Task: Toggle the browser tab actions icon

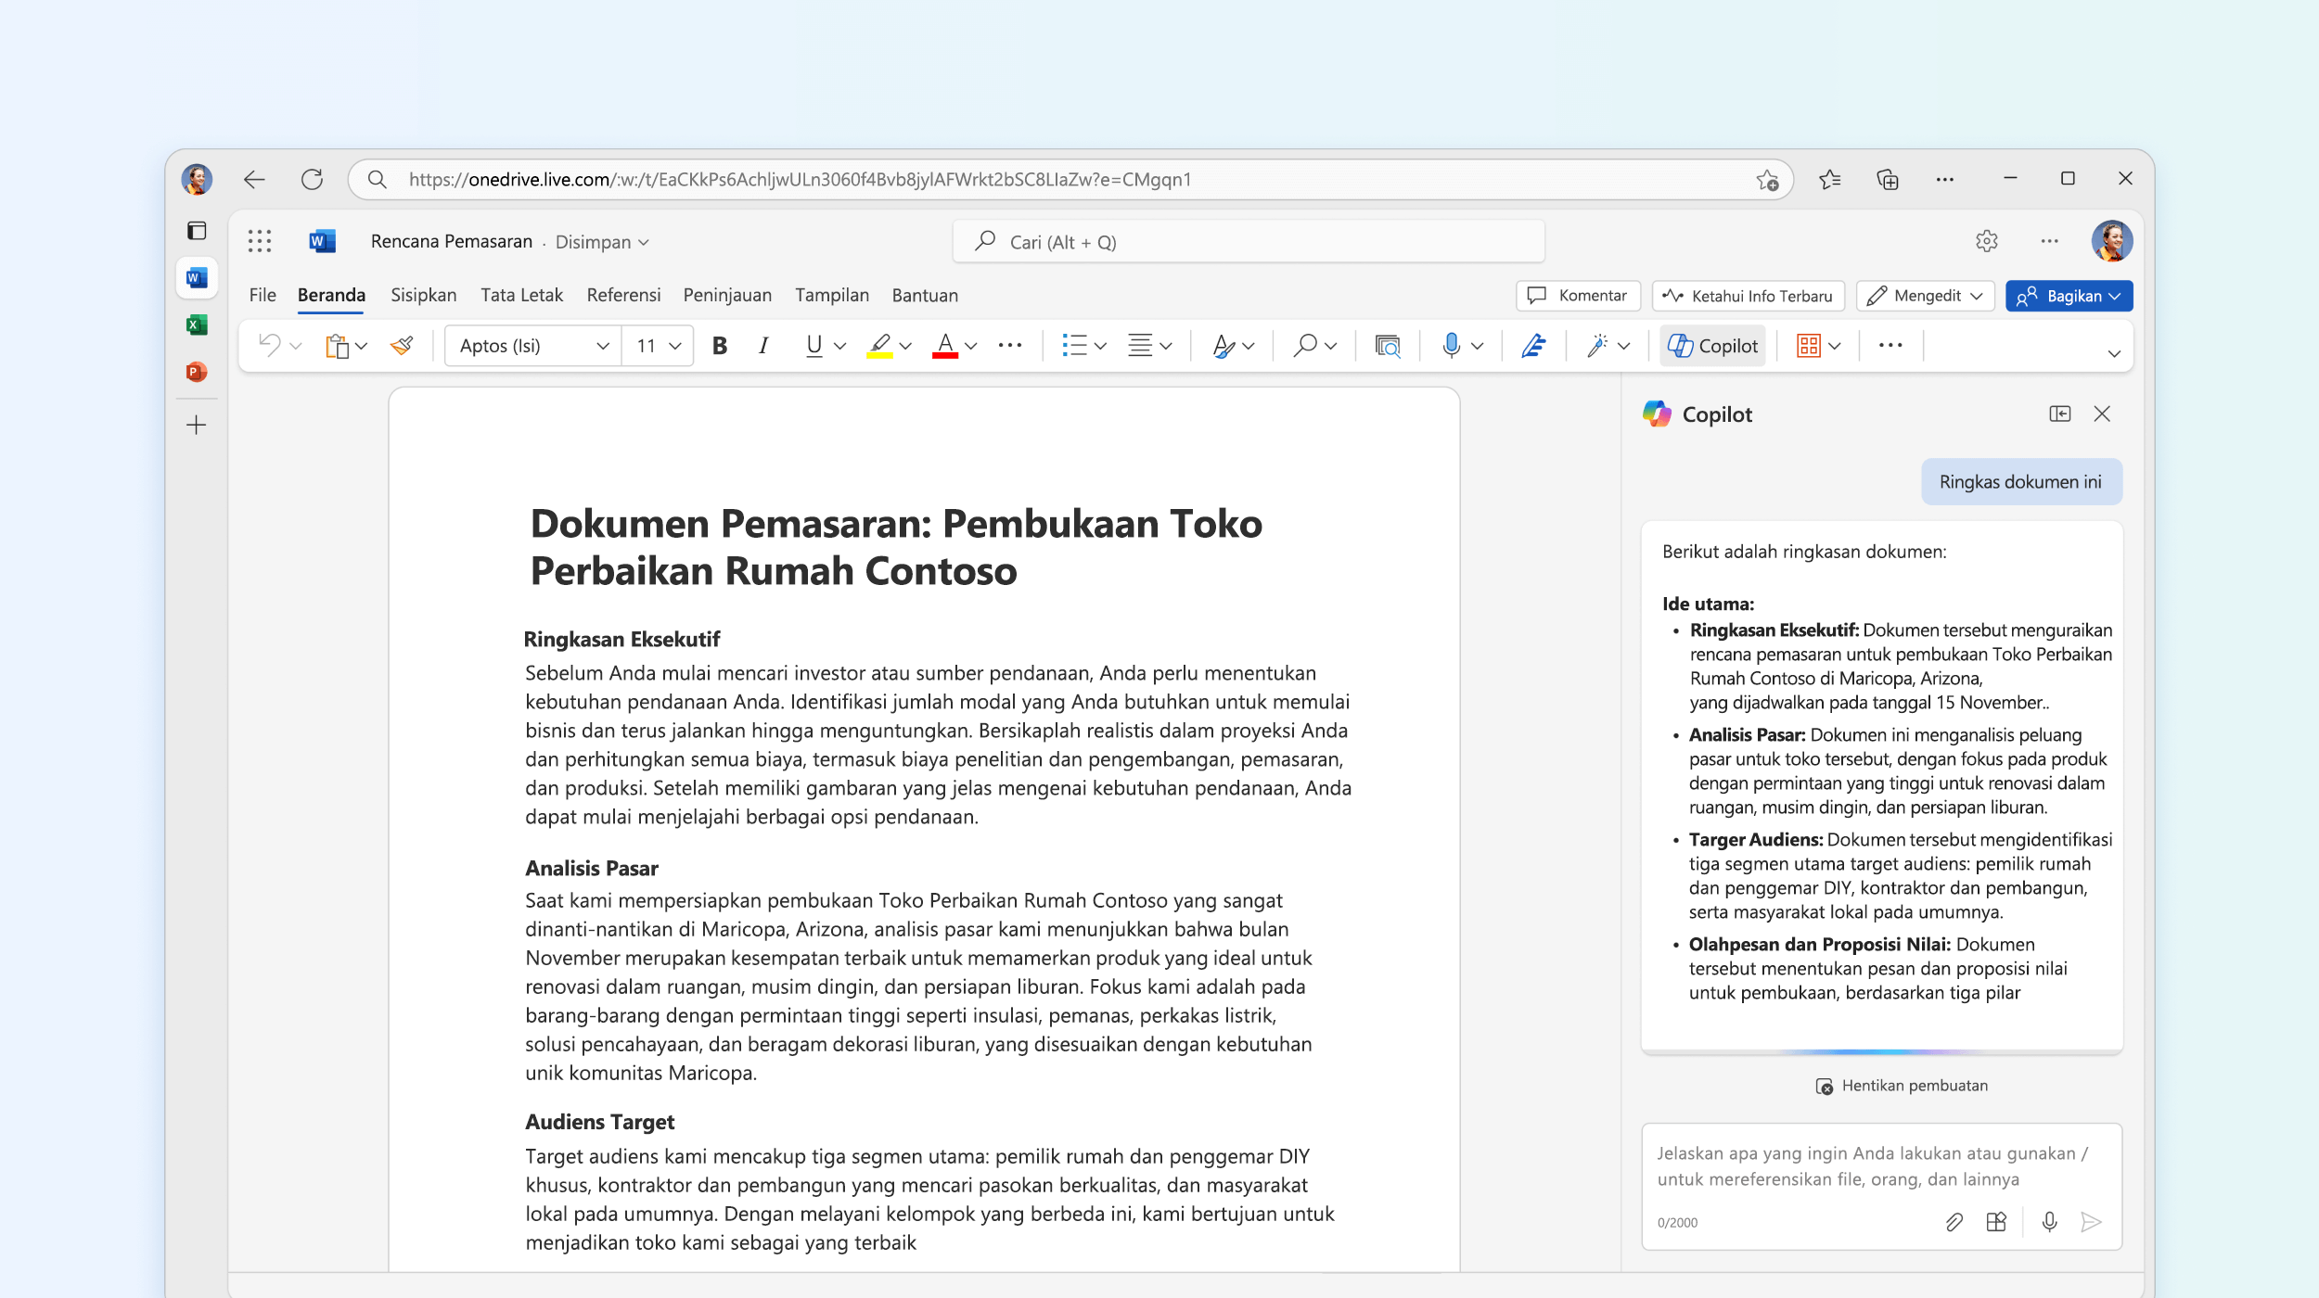Action: click(x=197, y=230)
